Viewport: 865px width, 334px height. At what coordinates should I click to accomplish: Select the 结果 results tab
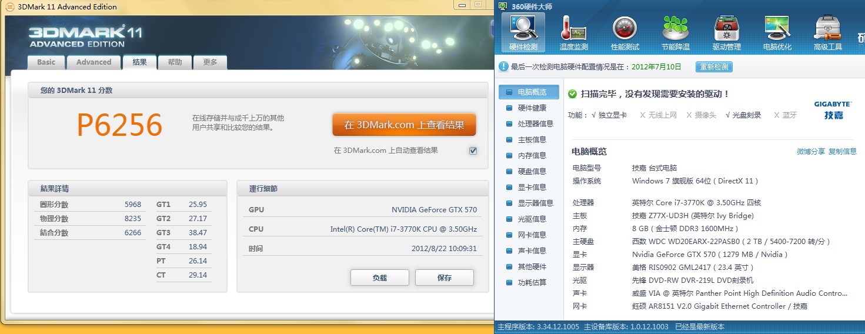[x=140, y=62]
